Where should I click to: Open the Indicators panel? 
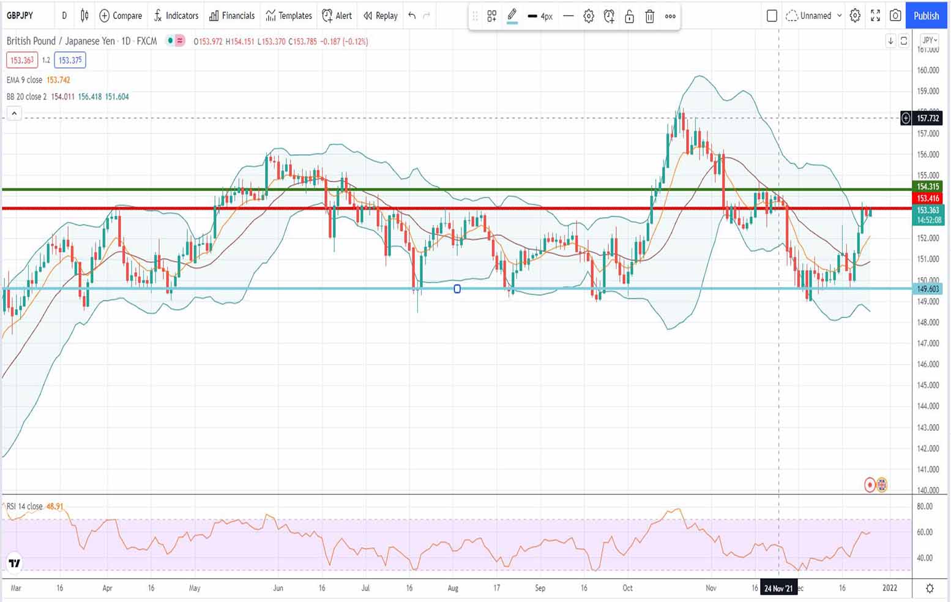176,16
